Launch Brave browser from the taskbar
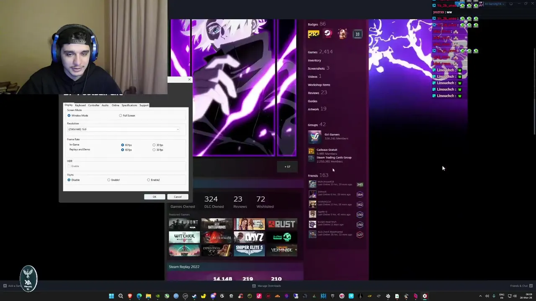This screenshot has width=536, height=301. point(130,296)
